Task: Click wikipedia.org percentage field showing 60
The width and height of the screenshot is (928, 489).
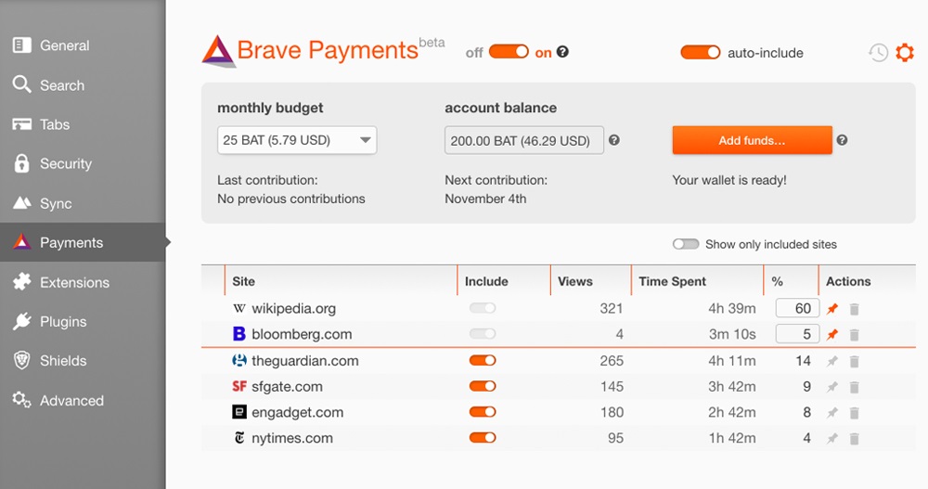Action: pos(798,308)
